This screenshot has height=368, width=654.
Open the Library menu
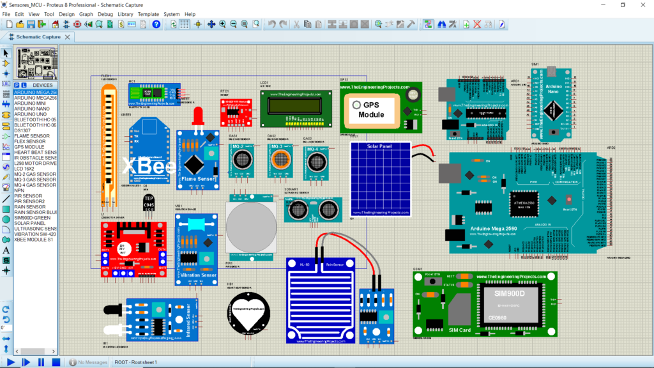125,13
